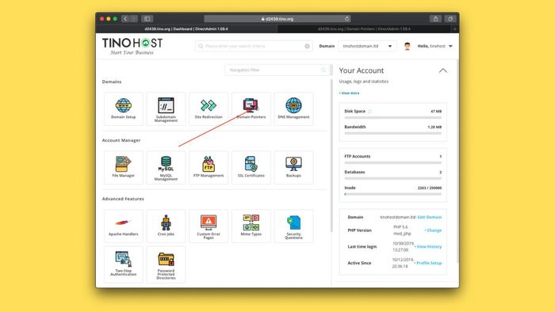This screenshot has width=555, height=312.
Task: Open Password Protected Directories
Action: (x=166, y=264)
